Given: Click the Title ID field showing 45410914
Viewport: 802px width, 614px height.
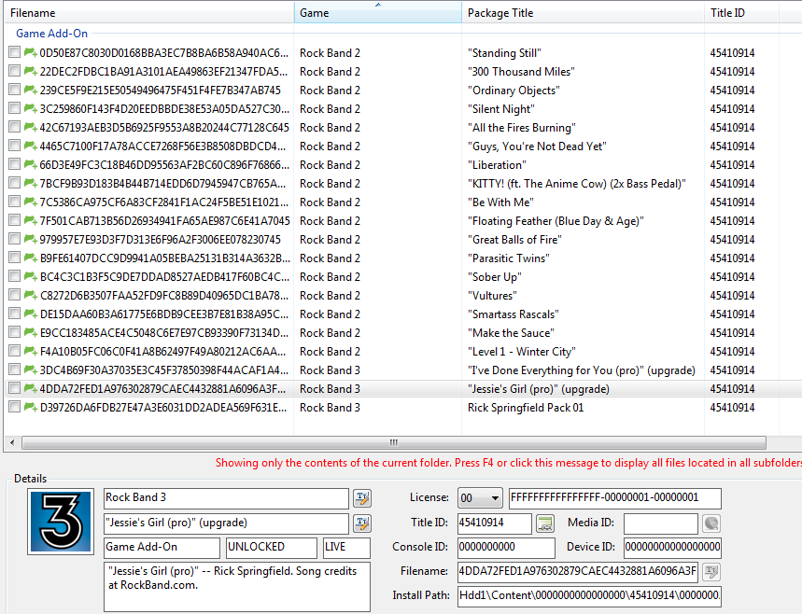Looking at the screenshot, I should tap(495, 523).
